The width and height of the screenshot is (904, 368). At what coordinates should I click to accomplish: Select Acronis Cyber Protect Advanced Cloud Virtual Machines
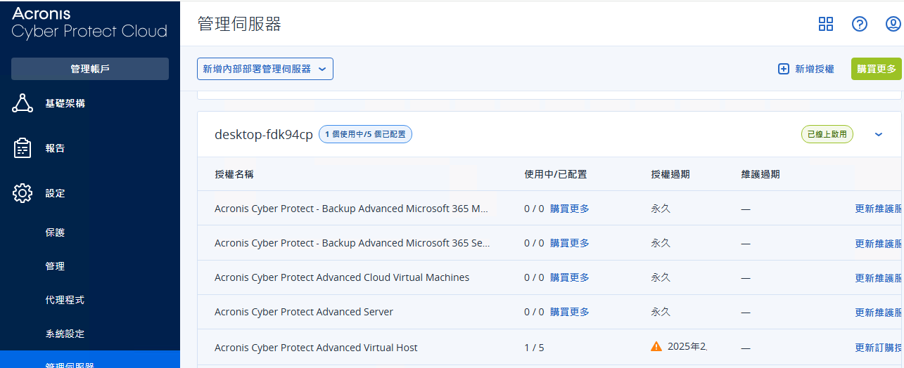pyautogui.click(x=342, y=277)
